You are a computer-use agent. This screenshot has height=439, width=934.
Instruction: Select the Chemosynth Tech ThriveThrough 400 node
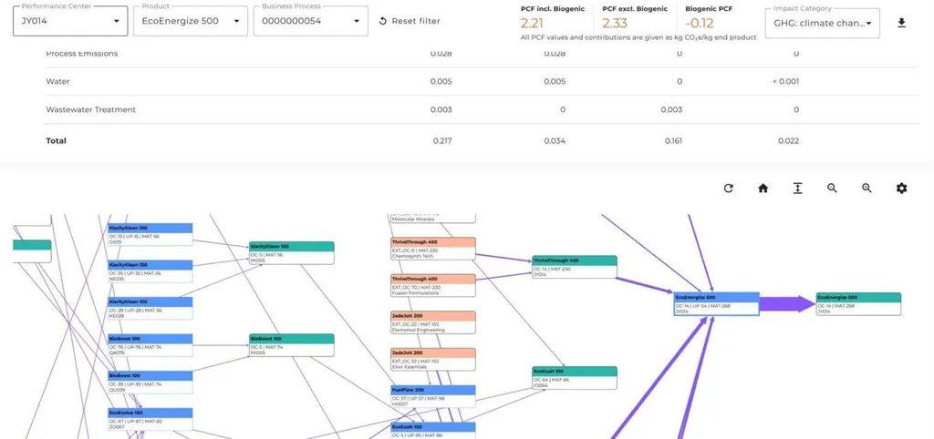click(x=433, y=248)
